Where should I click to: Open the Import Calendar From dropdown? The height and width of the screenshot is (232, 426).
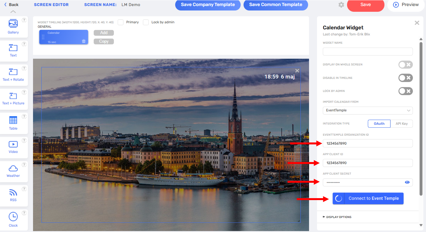click(367, 110)
